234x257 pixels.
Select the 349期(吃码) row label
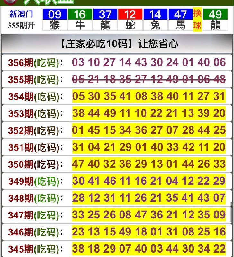coord(35,182)
